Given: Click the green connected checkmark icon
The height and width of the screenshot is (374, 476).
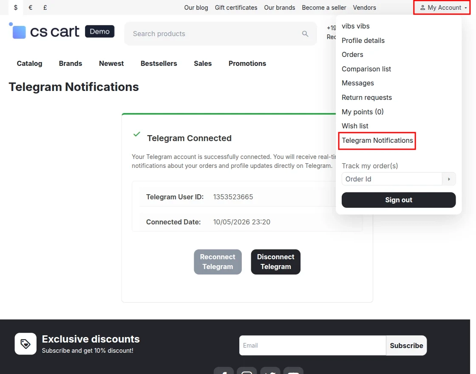Looking at the screenshot, I should 136,134.
